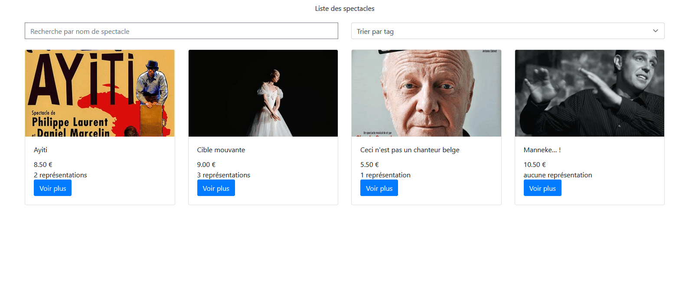Click the Liste des spectacles heading
Screen dimensions: 692x281
tap(345, 9)
